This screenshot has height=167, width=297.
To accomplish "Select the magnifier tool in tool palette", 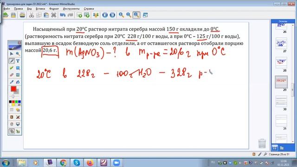I will [18, 54].
